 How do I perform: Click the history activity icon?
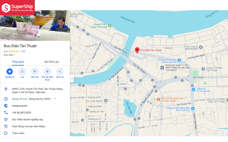(x=6, y=126)
